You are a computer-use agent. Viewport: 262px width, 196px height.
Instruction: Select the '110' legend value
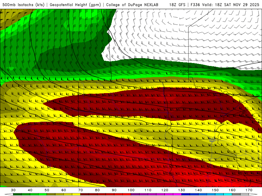tap(148, 190)
